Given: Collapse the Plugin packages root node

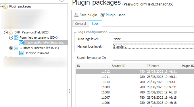Looking at the screenshot, I should [x=1, y=6].
